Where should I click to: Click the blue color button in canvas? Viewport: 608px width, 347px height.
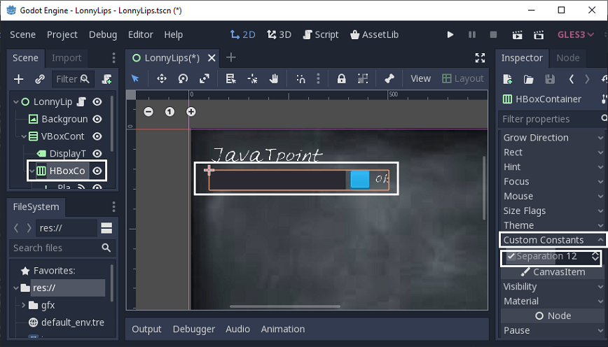[360, 180]
